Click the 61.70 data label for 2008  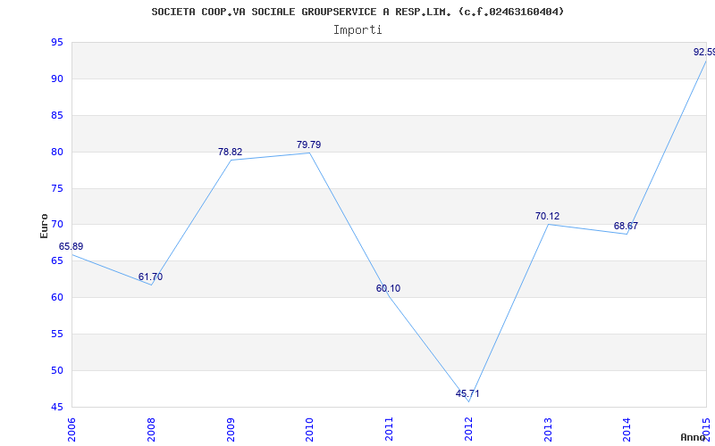pyautogui.click(x=150, y=277)
